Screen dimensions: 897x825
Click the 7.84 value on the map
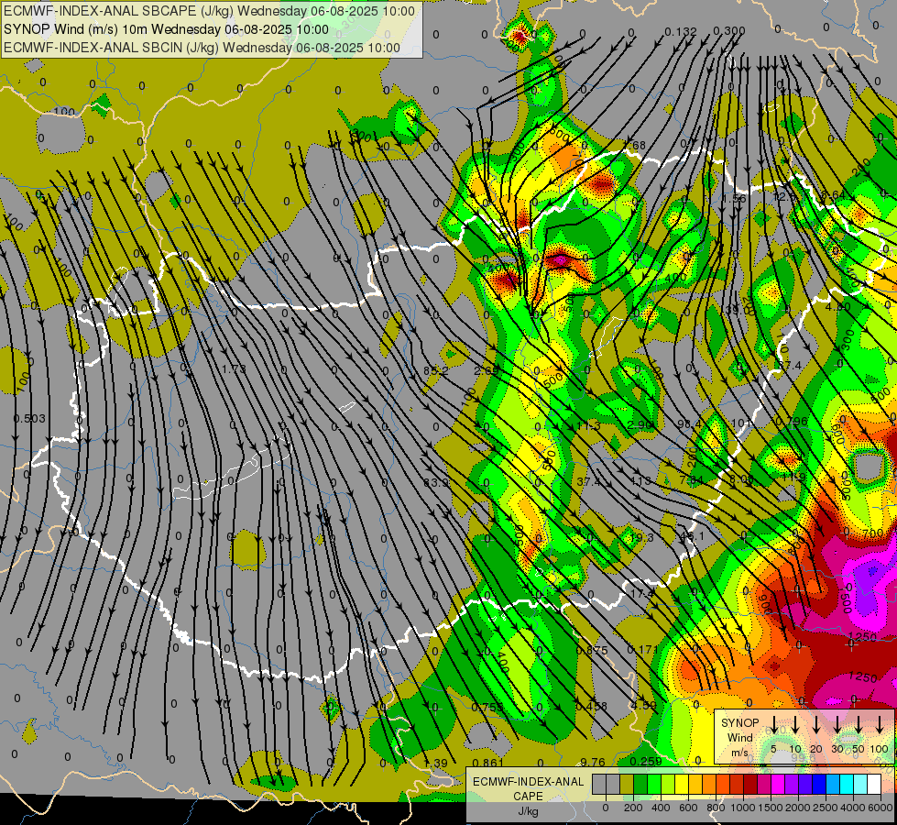click(x=691, y=479)
